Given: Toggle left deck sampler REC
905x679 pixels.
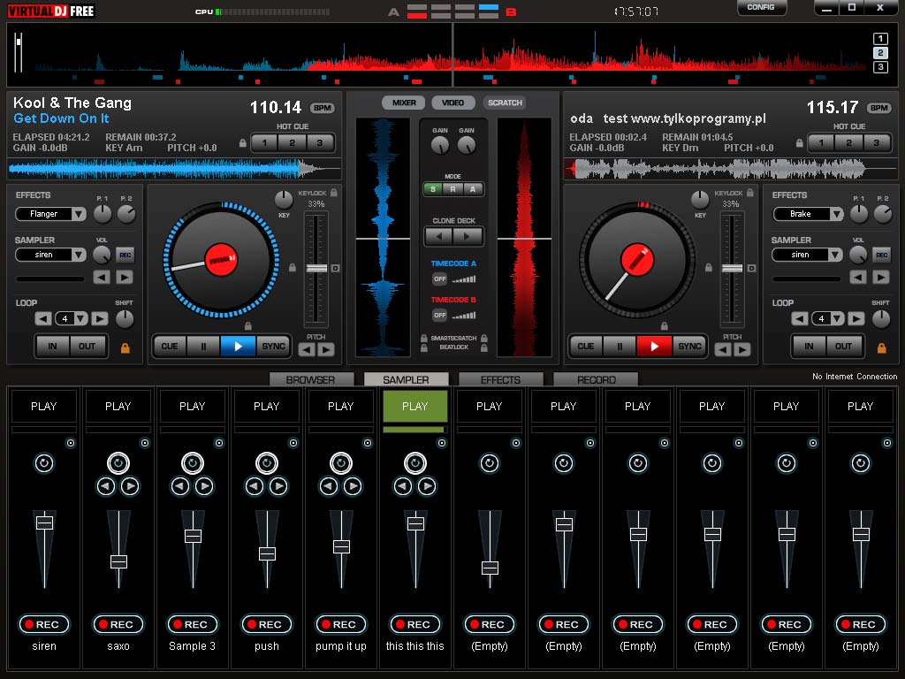Looking at the screenshot, I should pos(125,255).
